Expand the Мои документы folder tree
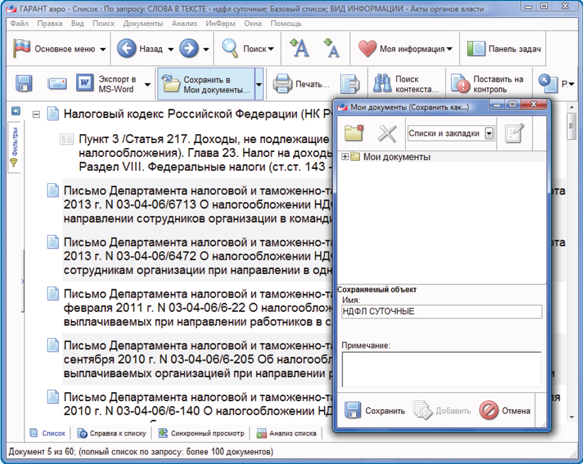This screenshot has height=464, width=583. 345,157
